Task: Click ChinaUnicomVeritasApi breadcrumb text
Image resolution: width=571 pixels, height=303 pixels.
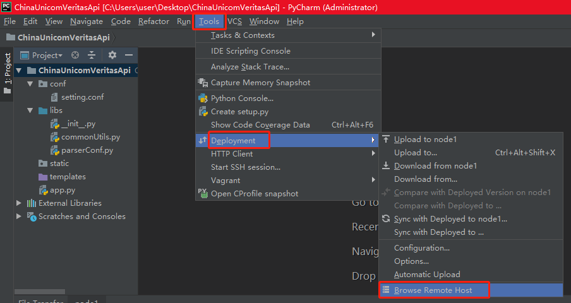Action: tap(63, 37)
